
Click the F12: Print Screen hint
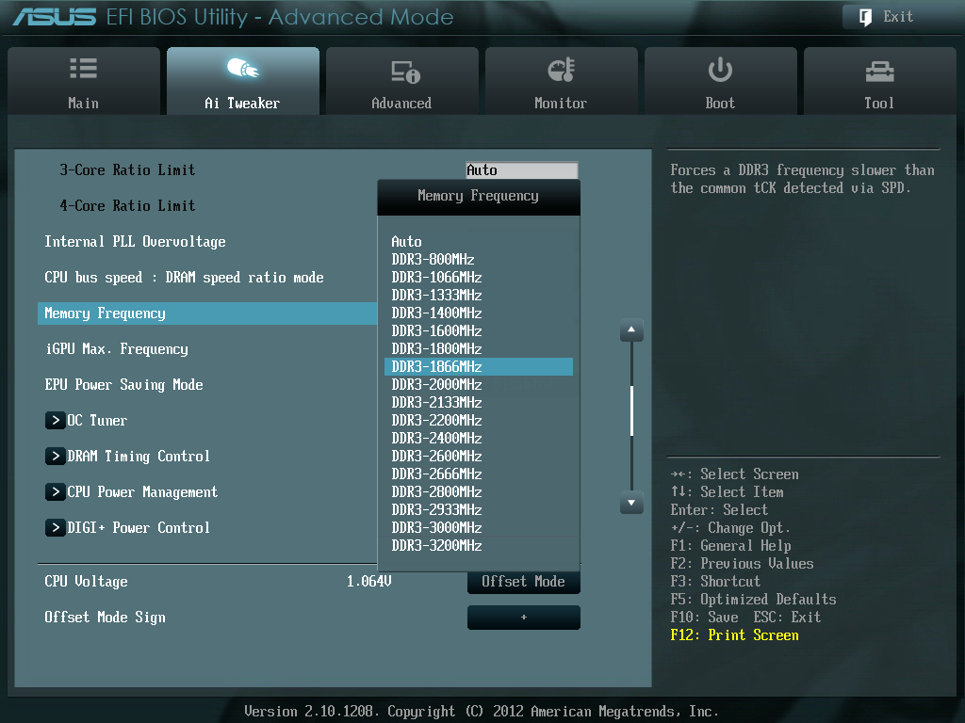pos(735,635)
